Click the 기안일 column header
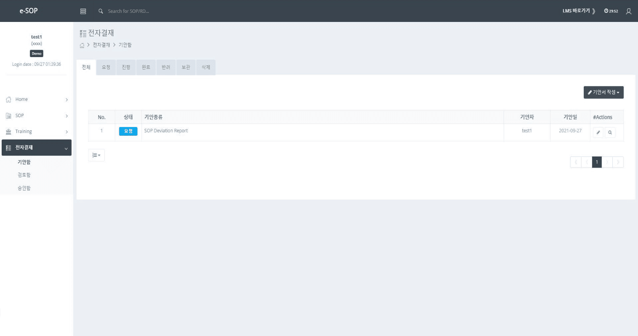 tap(570, 118)
